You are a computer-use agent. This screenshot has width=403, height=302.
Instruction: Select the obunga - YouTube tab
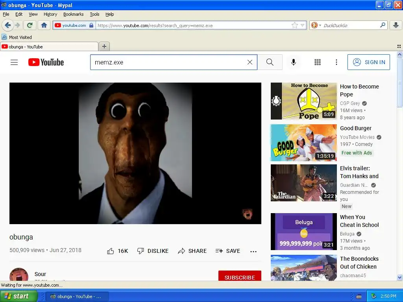click(49, 46)
